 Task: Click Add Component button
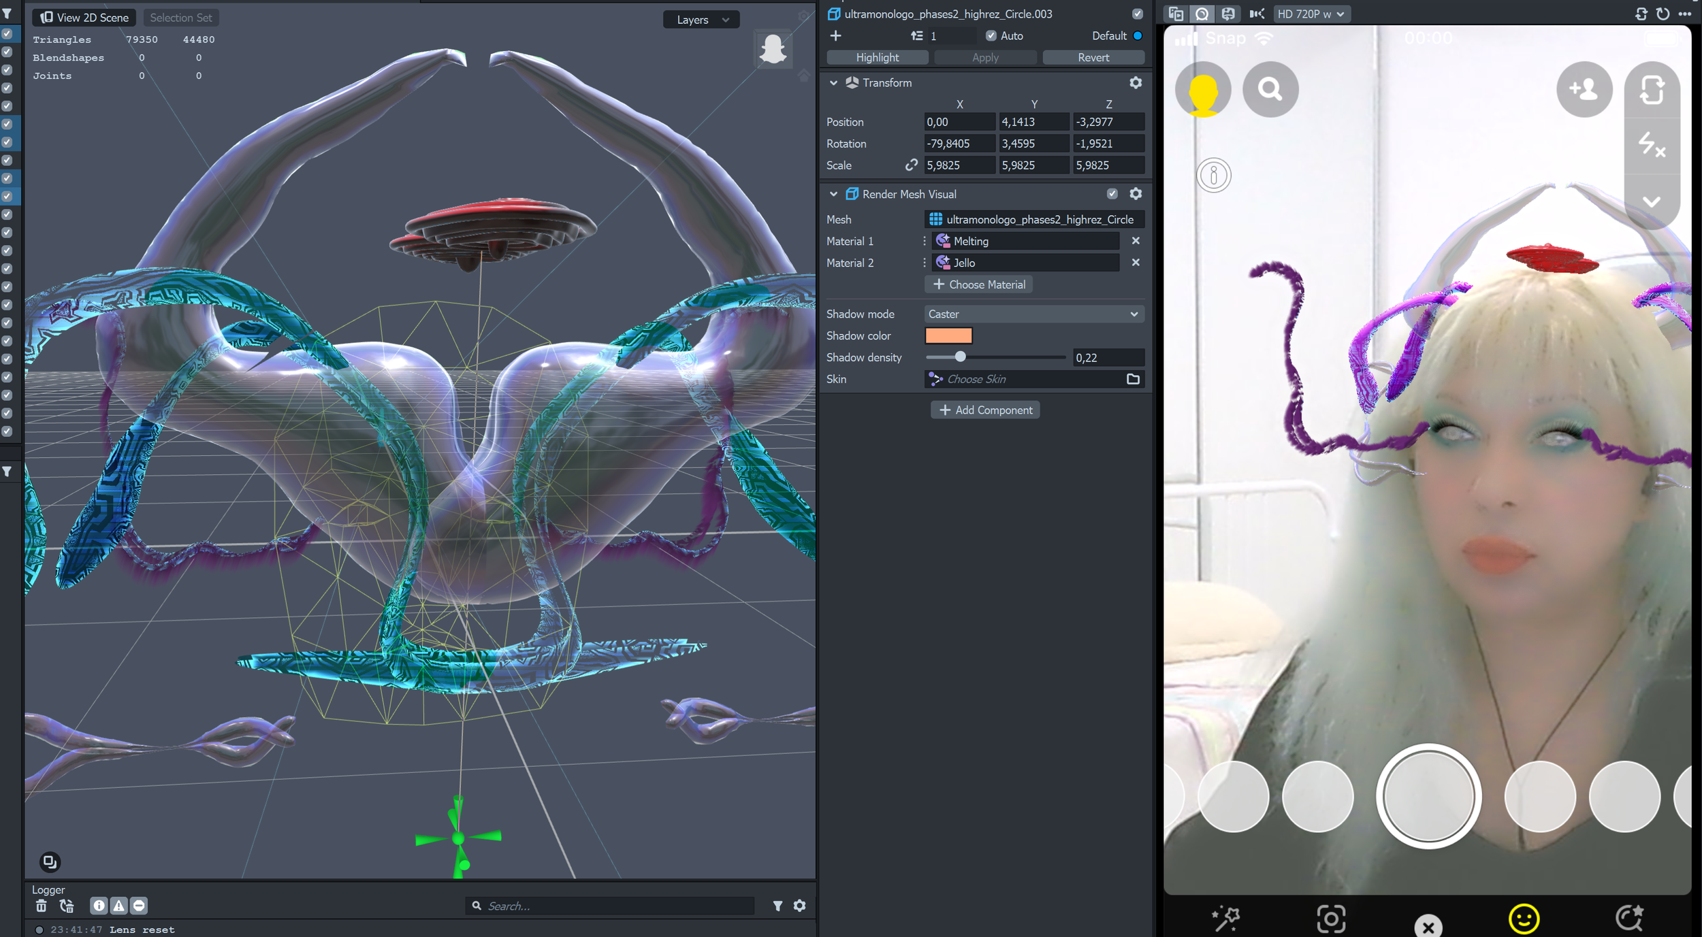985,410
